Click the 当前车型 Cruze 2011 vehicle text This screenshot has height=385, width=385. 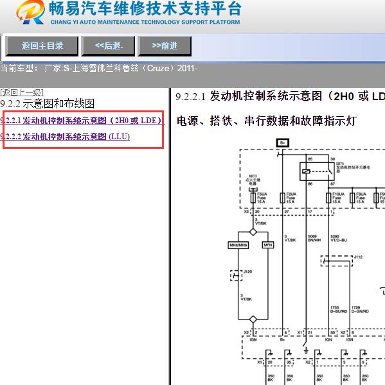click(99, 68)
